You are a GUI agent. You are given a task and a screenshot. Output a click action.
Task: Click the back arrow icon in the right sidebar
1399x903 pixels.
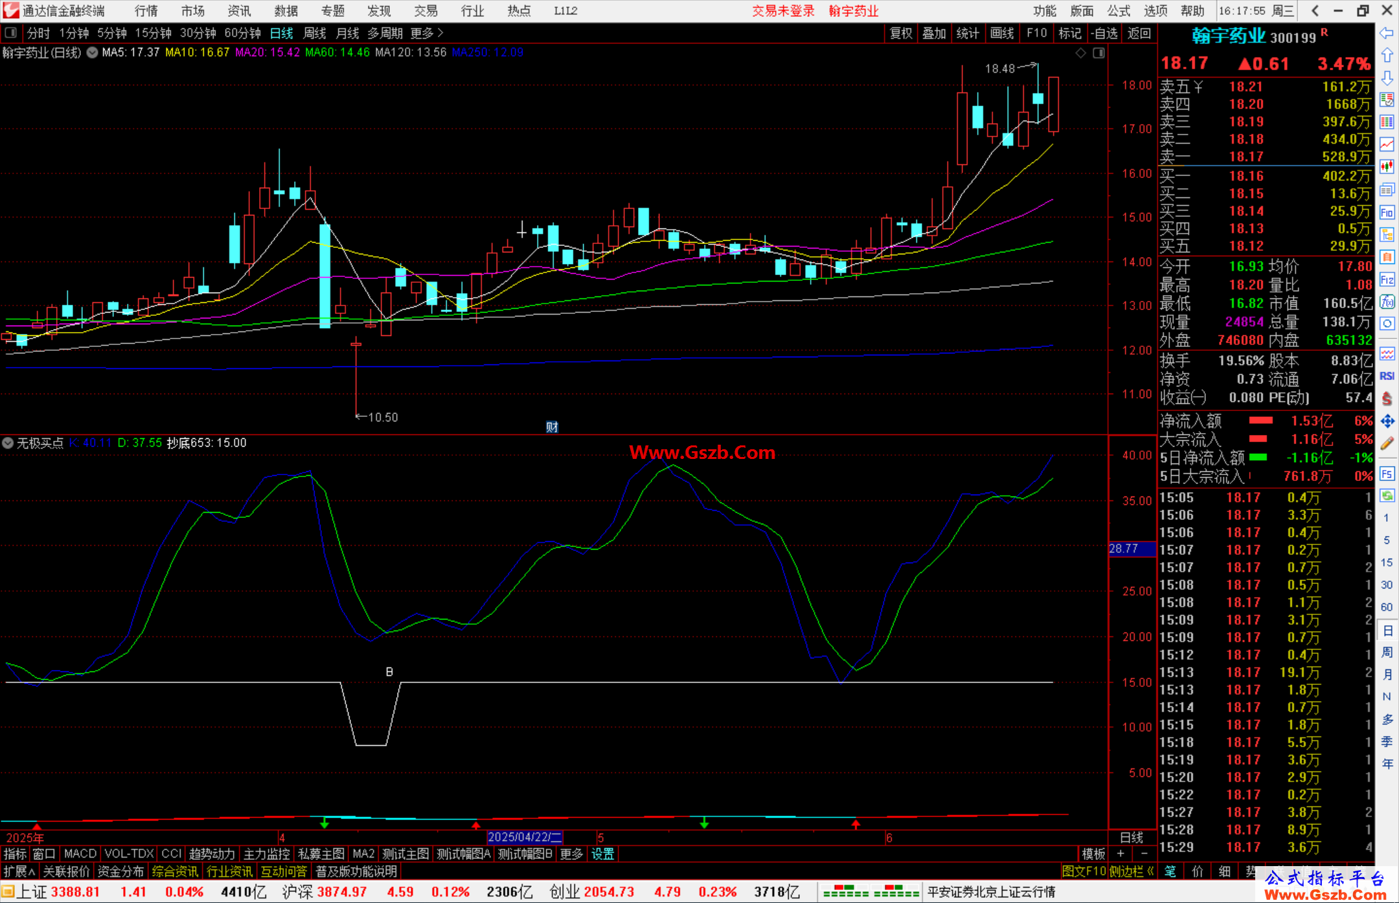(x=1387, y=33)
